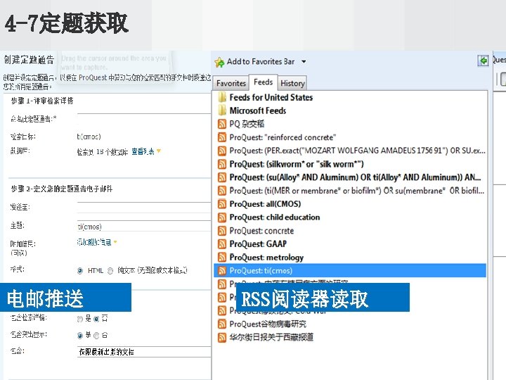This screenshot has height=380, width=506.
Task: Open the 仅限最新出版的文档 dropdown
Action: pos(144,352)
